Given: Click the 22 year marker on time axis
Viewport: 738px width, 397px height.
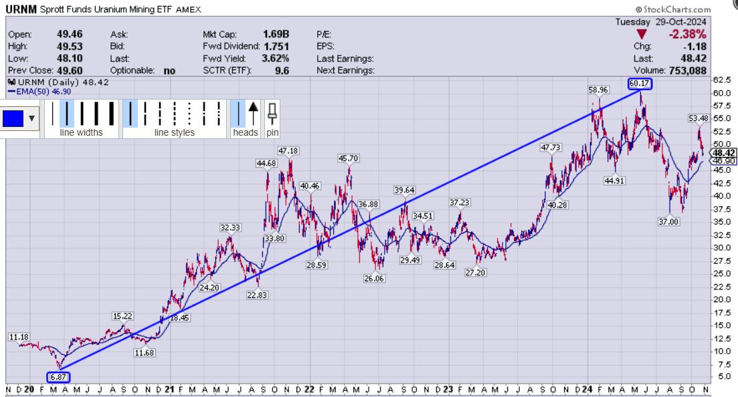Looking at the screenshot, I should tap(308, 390).
